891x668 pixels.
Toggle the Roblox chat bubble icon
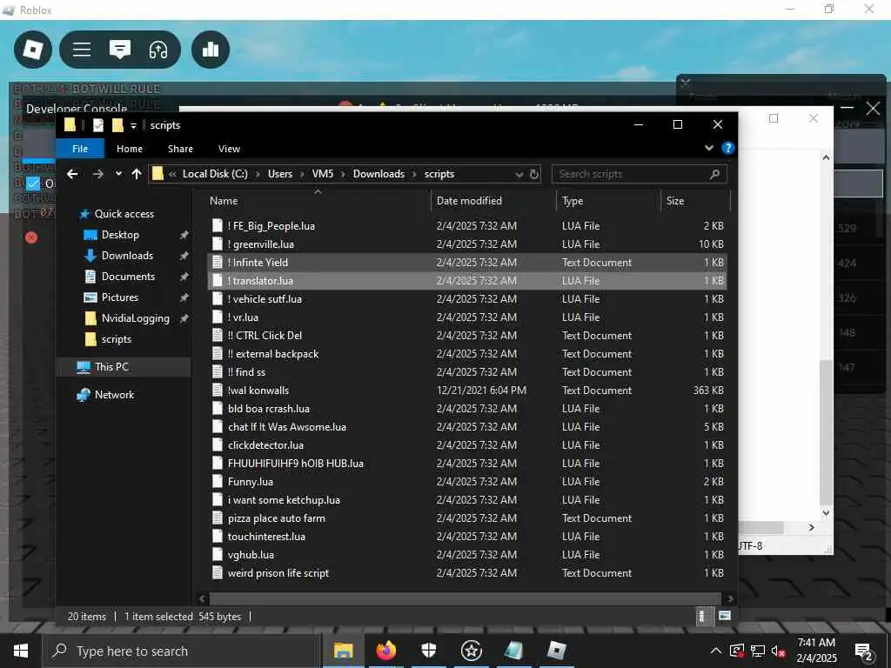120,50
